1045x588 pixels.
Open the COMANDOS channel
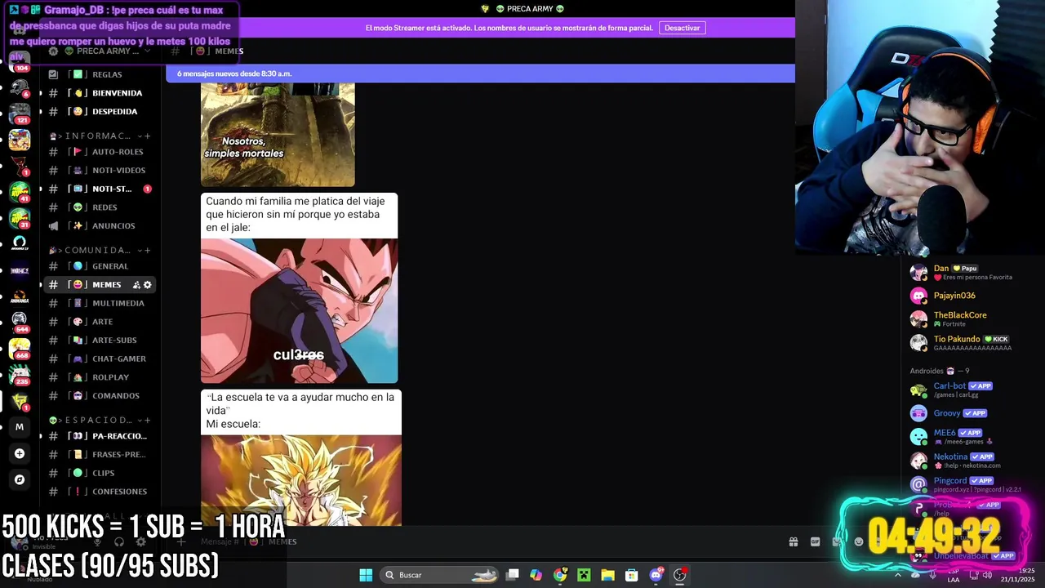coord(100,395)
